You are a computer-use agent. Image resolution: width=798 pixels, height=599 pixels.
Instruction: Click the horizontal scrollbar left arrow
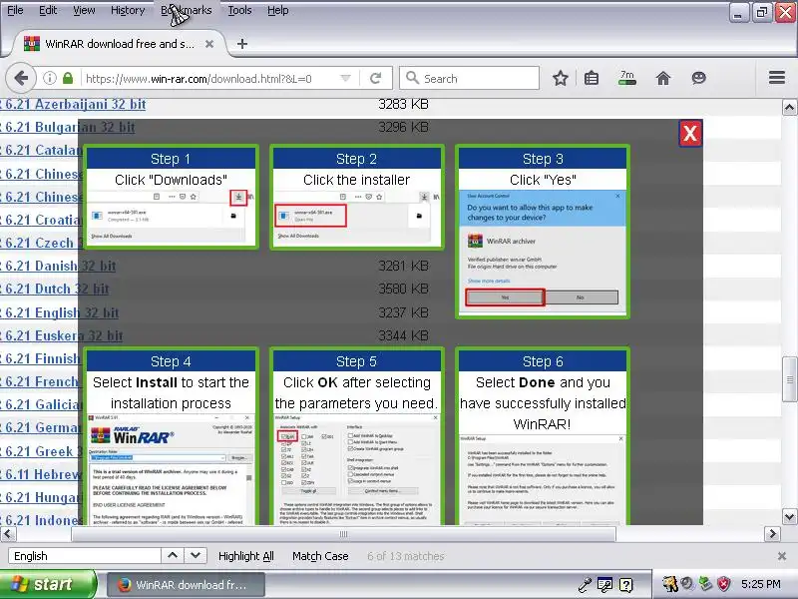click(8, 534)
